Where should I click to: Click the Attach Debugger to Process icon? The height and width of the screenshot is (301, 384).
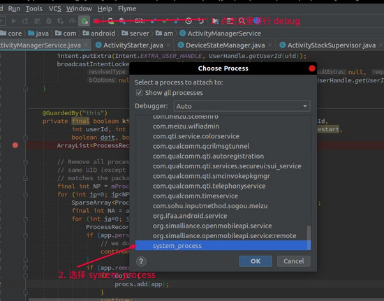coord(84,21)
